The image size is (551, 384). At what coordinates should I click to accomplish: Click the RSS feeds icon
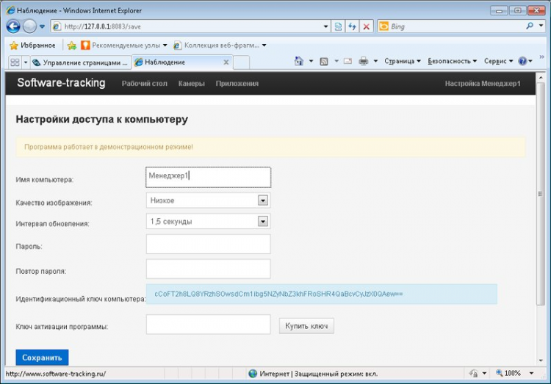click(x=324, y=62)
